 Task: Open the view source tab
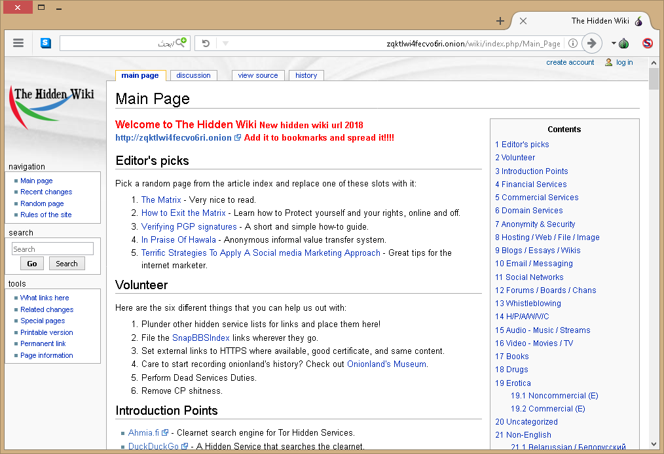(258, 75)
